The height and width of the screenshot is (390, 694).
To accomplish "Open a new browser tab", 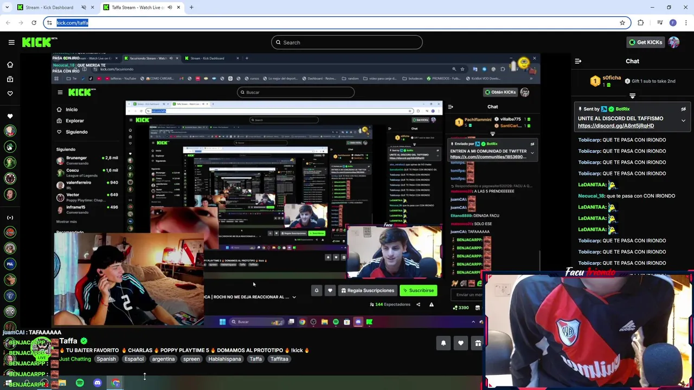I will pyautogui.click(x=191, y=8).
